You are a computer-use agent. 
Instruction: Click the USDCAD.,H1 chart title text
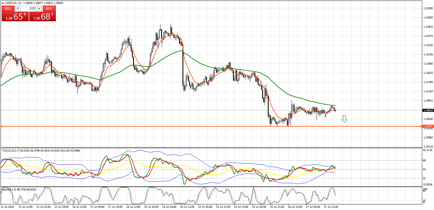click(x=13, y=3)
